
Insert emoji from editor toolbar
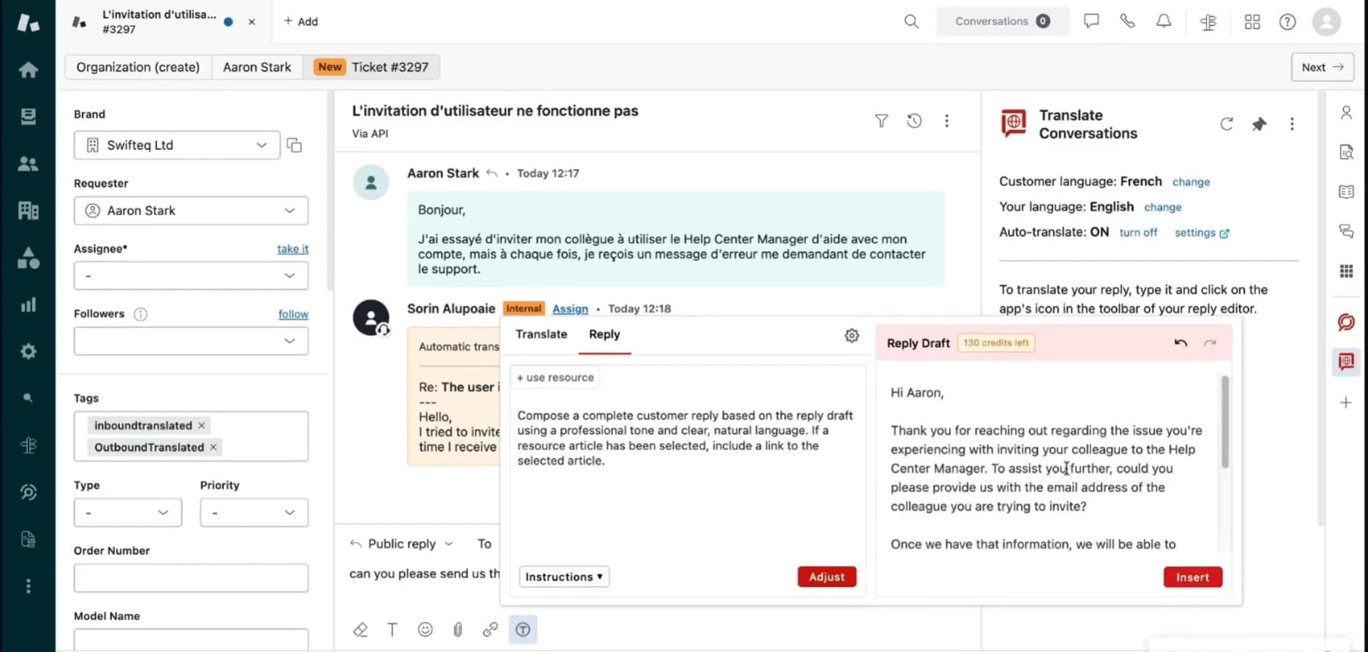pyautogui.click(x=425, y=629)
